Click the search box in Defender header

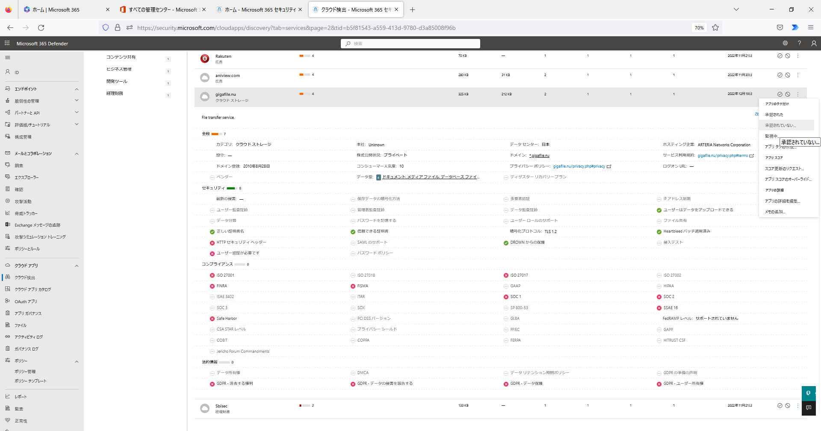(410, 43)
